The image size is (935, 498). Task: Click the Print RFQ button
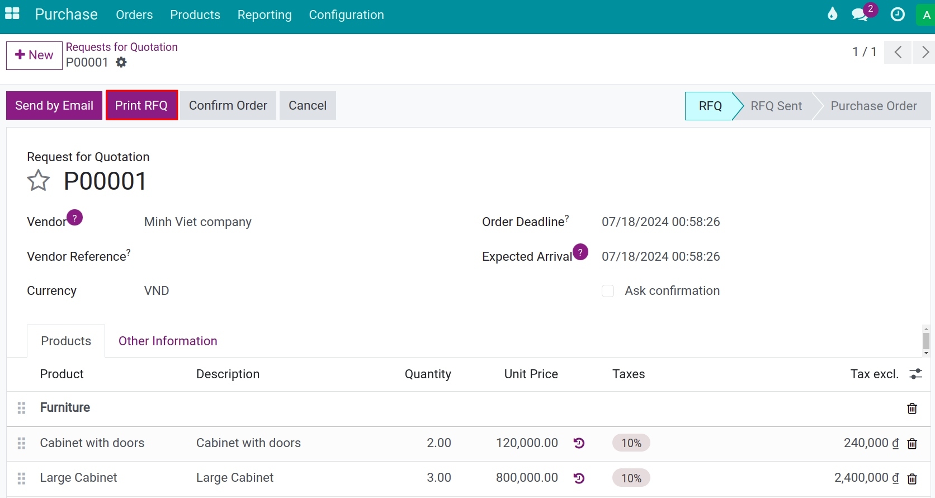[x=141, y=105]
